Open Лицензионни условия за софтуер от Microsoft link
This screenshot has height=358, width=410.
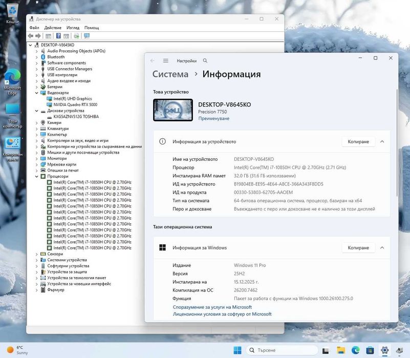(222, 314)
